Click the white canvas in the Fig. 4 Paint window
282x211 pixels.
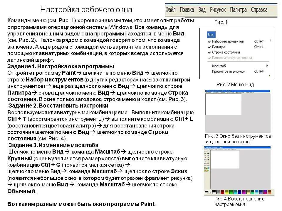pyautogui.click(x=225, y=159)
